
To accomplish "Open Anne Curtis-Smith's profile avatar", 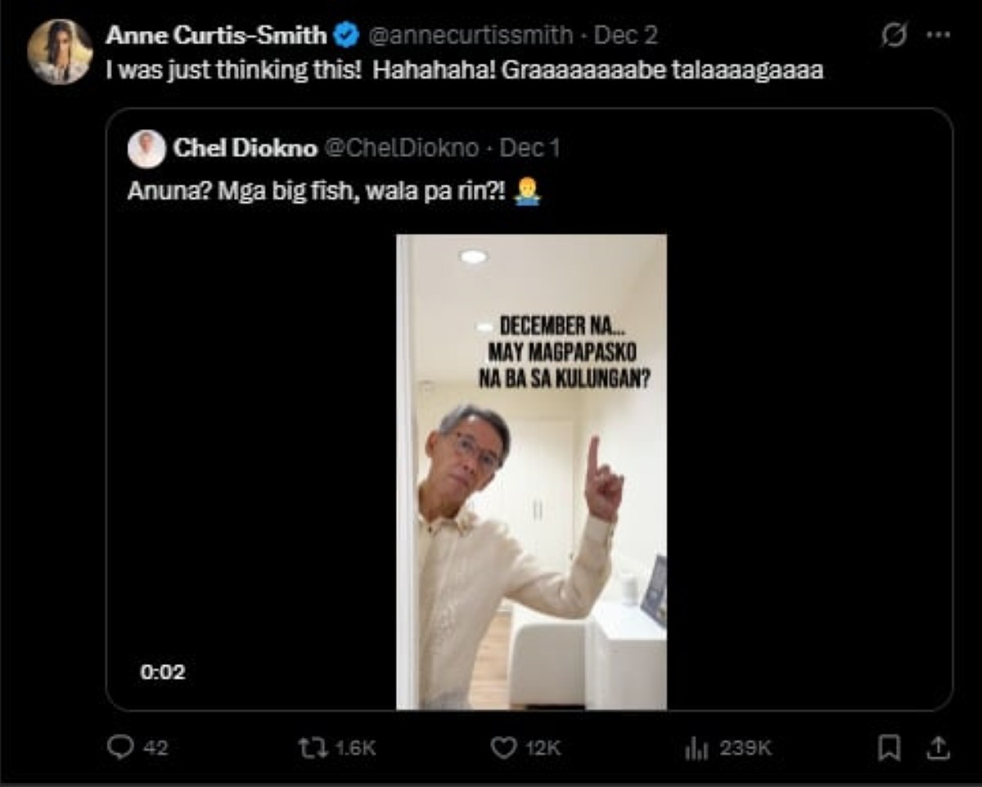I will pyautogui.click(x=60, y=52).
